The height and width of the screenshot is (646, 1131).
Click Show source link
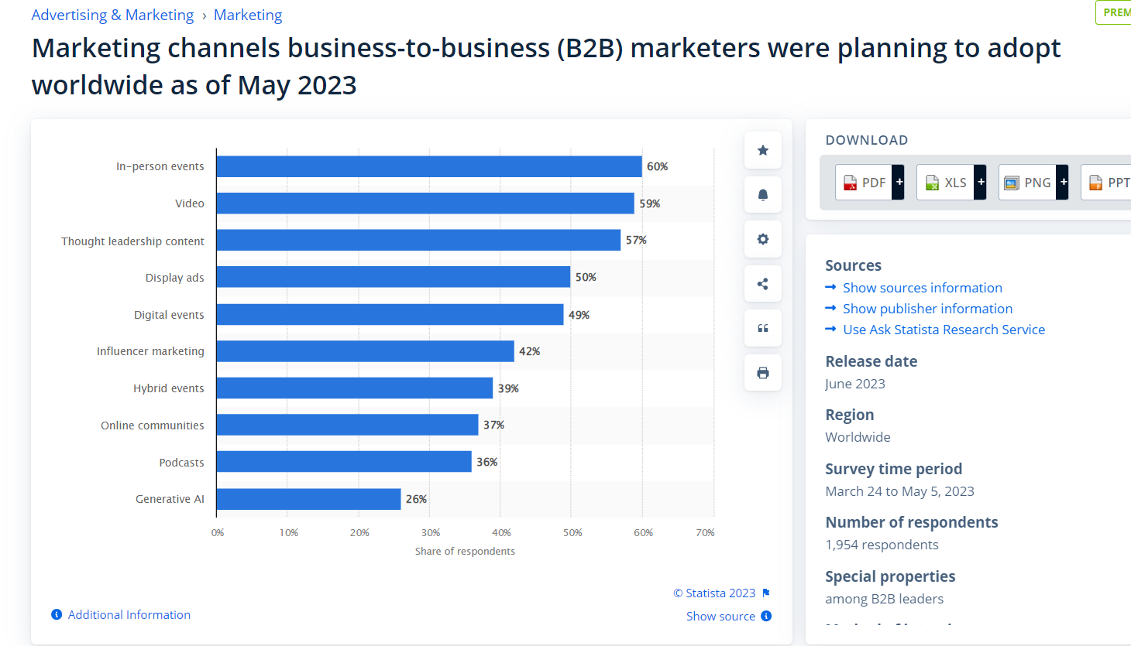(x=720, y=616)
